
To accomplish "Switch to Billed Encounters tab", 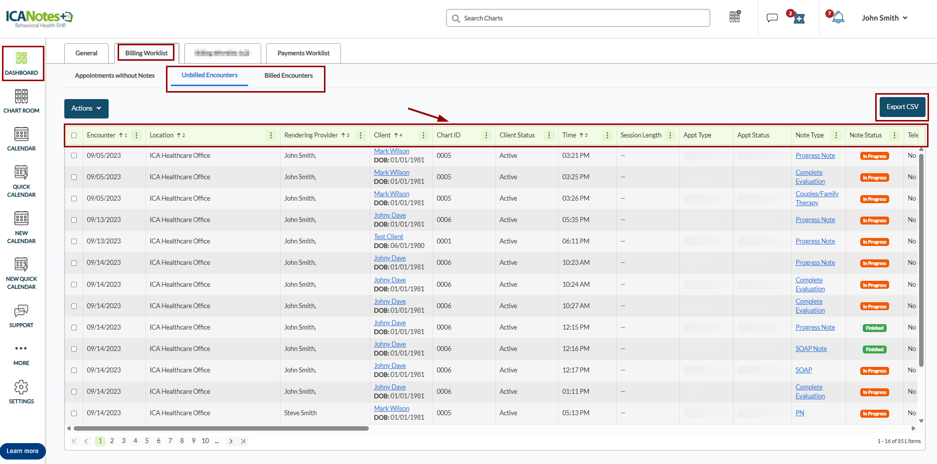I will pos(289,76).
